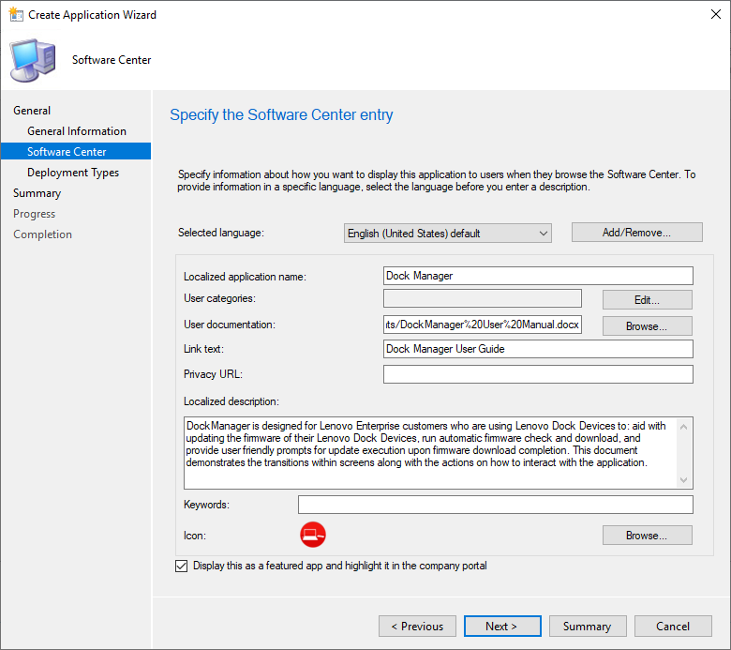Viewport: 731px width, 650px height.
Task: Click the 'Selected language:' label
Action: [x=221, y=233]
